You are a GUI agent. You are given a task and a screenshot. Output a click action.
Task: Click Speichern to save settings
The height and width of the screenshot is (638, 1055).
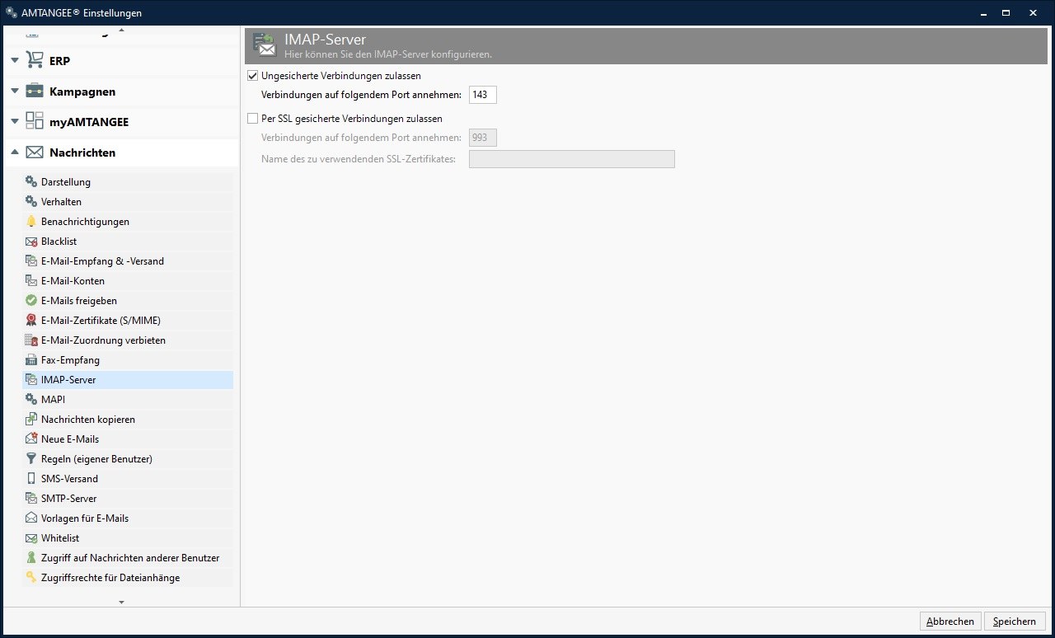pyautogui.click(x=1015, y=622)
